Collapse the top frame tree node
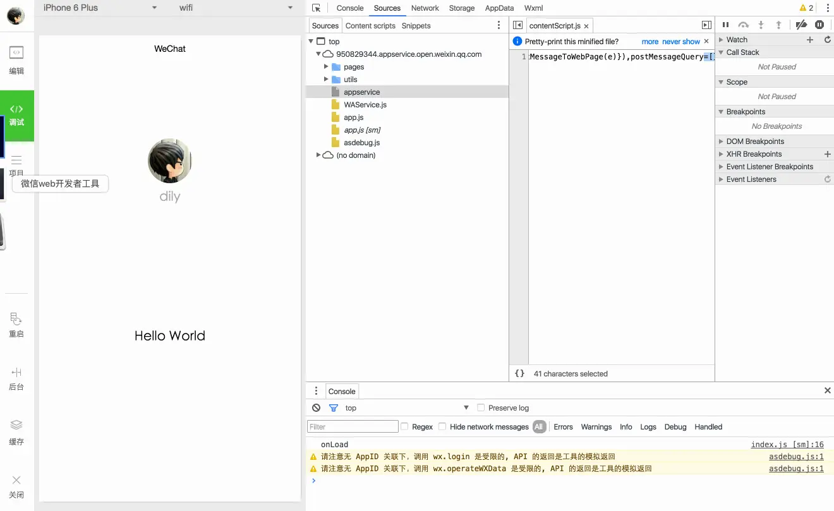The width and height of the screenshot is (834, 511). tap(311, 42)
